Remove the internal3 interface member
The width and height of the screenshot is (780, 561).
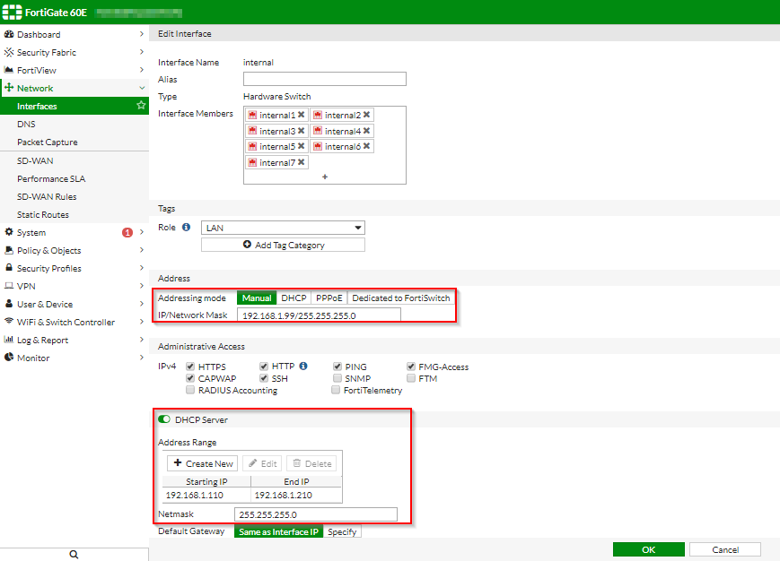[x=302, y=130]
